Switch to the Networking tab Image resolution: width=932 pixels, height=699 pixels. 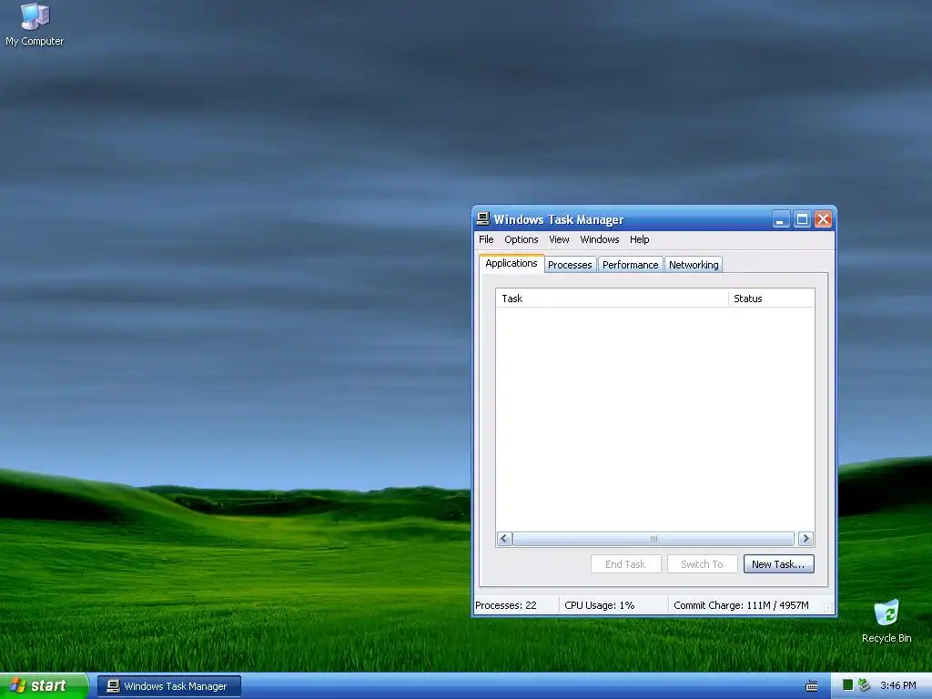click(694, 265)
